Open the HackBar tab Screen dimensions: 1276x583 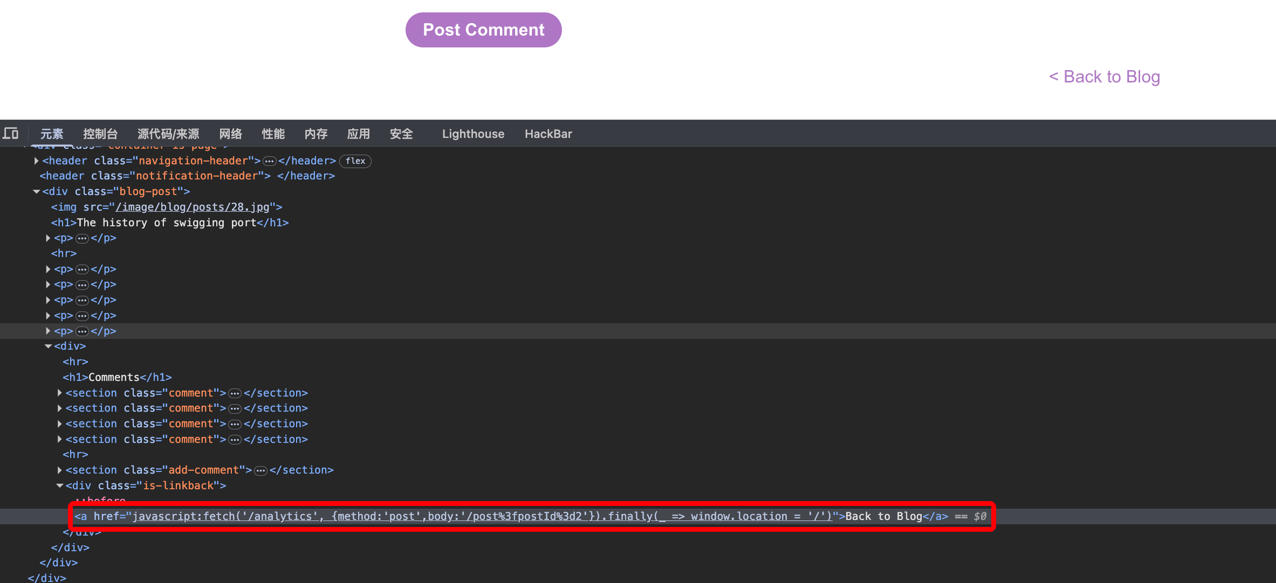point(548,134)
